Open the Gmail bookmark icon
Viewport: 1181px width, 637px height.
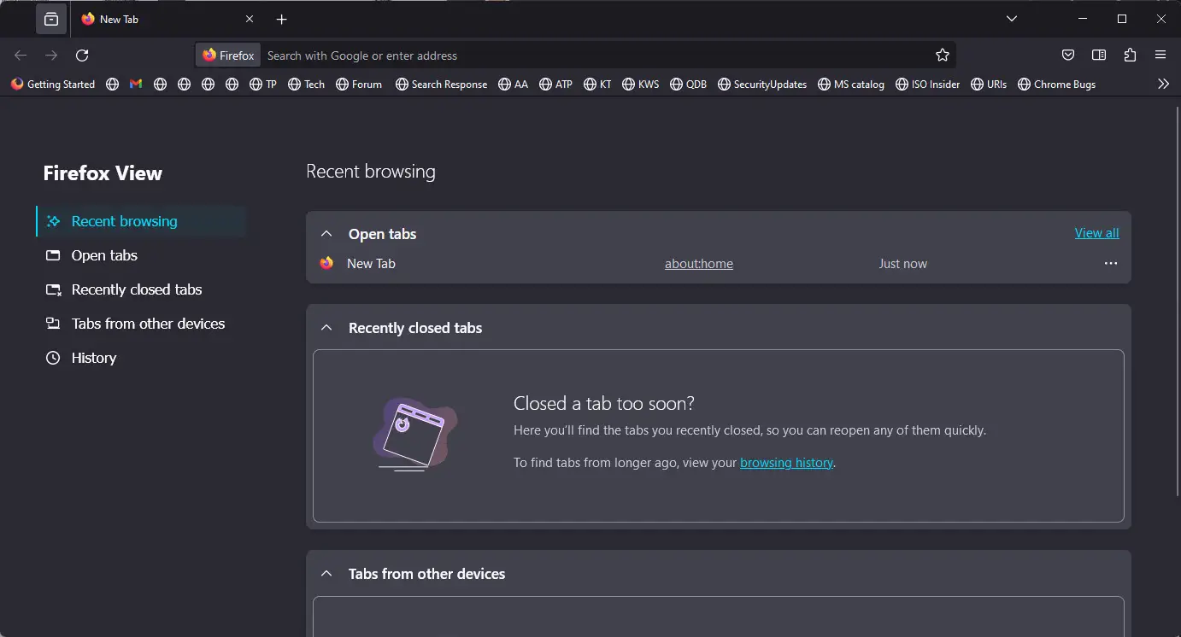(136, 85)
